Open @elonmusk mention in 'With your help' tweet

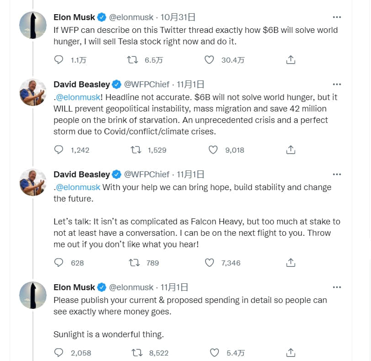pos(78,187)
